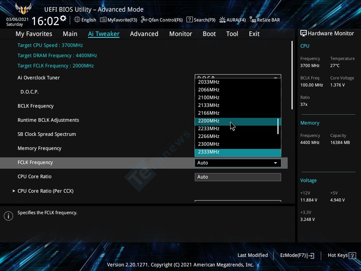The height and width of the screenshot is (271, 361).
Task: Expand CPU Core Ratio (Per CCX)
Action: coord(45,191)
